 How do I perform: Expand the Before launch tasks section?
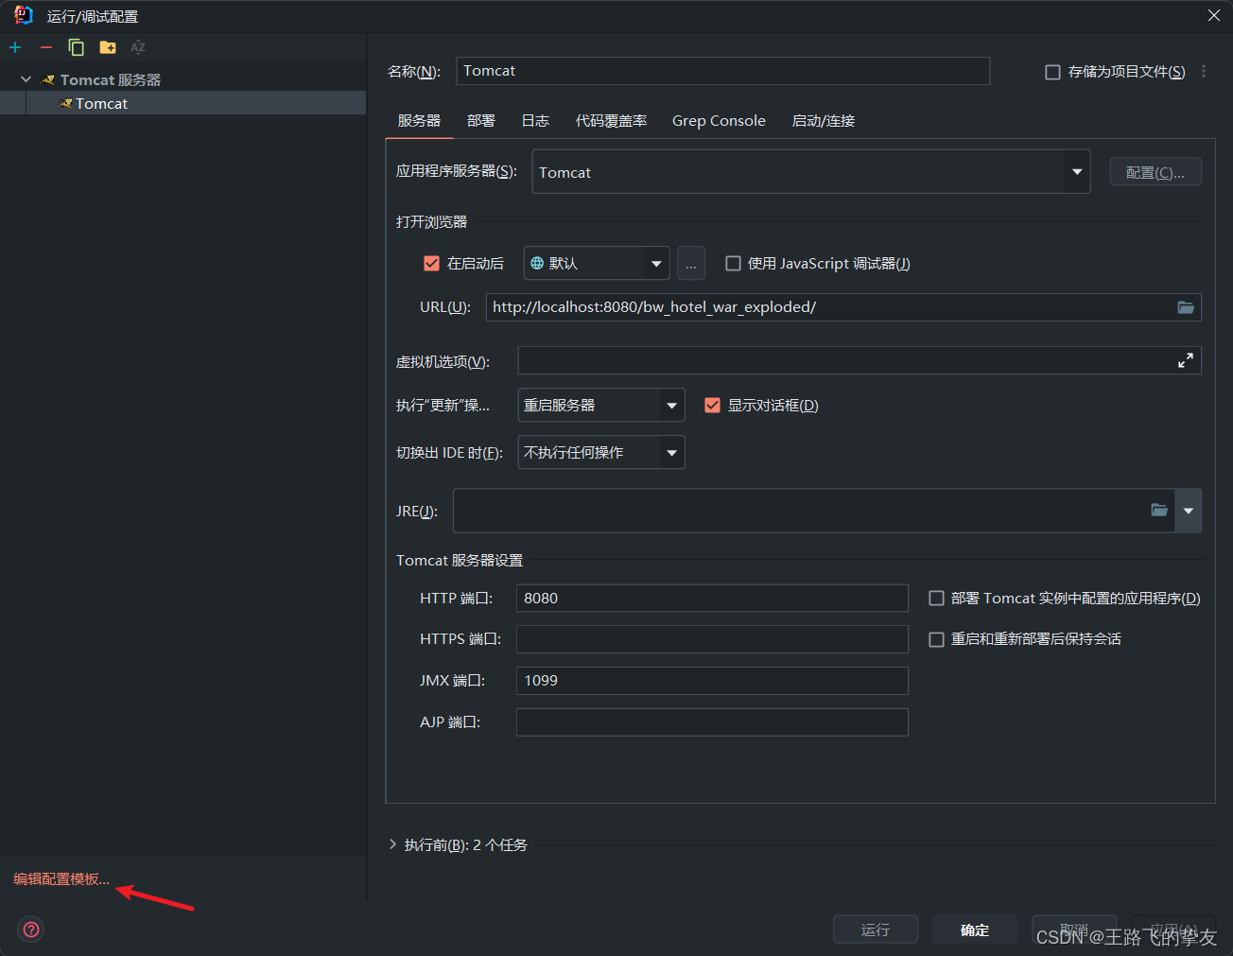393,844
